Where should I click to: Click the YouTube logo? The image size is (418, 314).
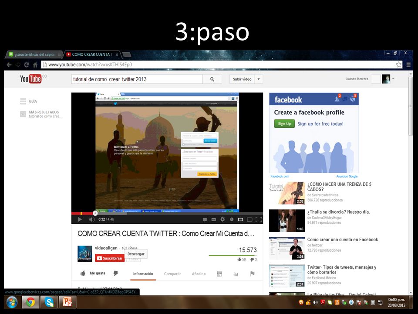[x=30, y=79]
